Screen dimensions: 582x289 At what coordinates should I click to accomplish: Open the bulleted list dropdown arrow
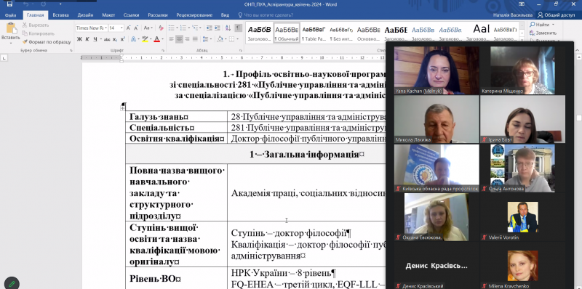176,28
